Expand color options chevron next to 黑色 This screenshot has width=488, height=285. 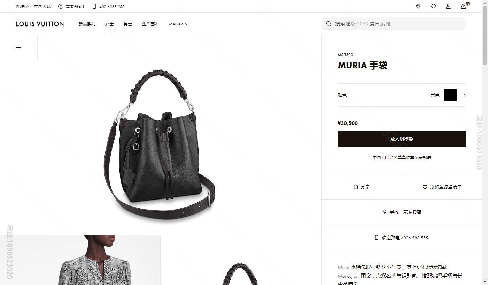(464, 95)
